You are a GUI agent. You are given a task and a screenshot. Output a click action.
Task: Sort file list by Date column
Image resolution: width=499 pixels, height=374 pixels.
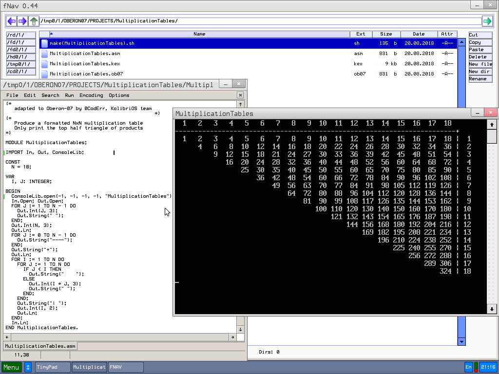click(419, 34)
